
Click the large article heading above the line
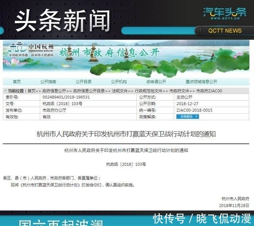pos(126,134)
